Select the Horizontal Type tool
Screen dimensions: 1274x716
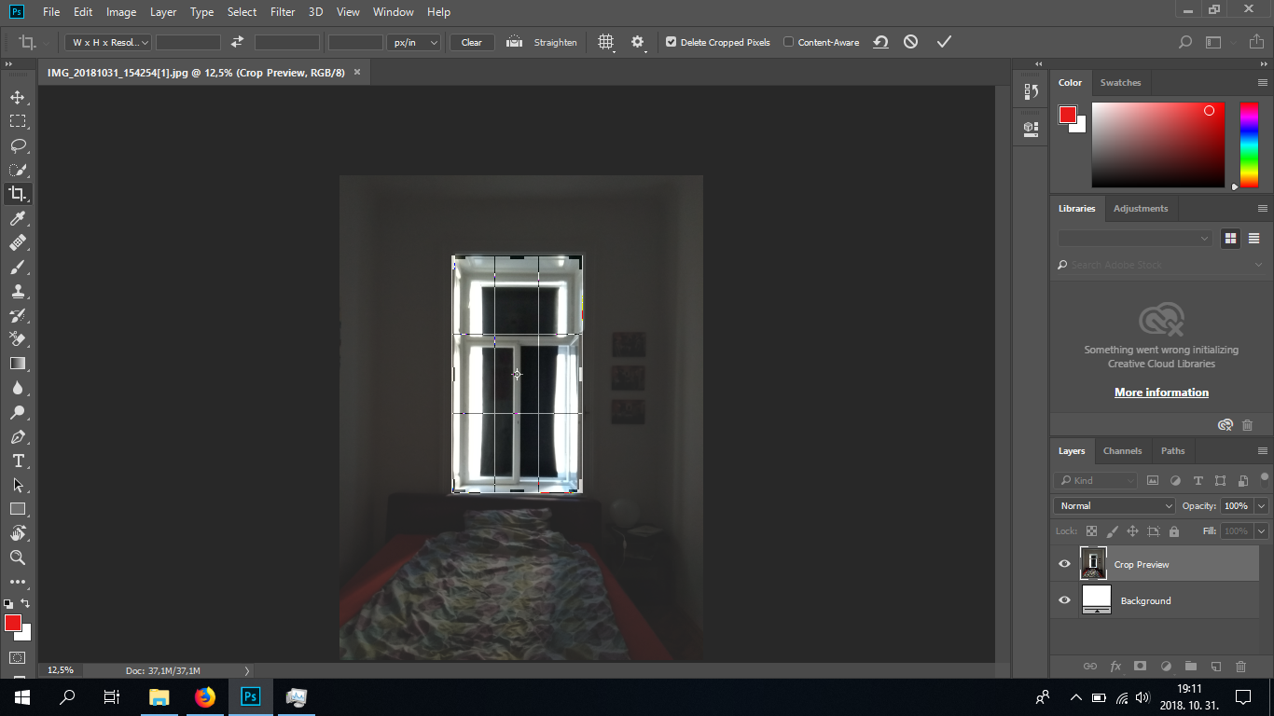tap(17, 461)
